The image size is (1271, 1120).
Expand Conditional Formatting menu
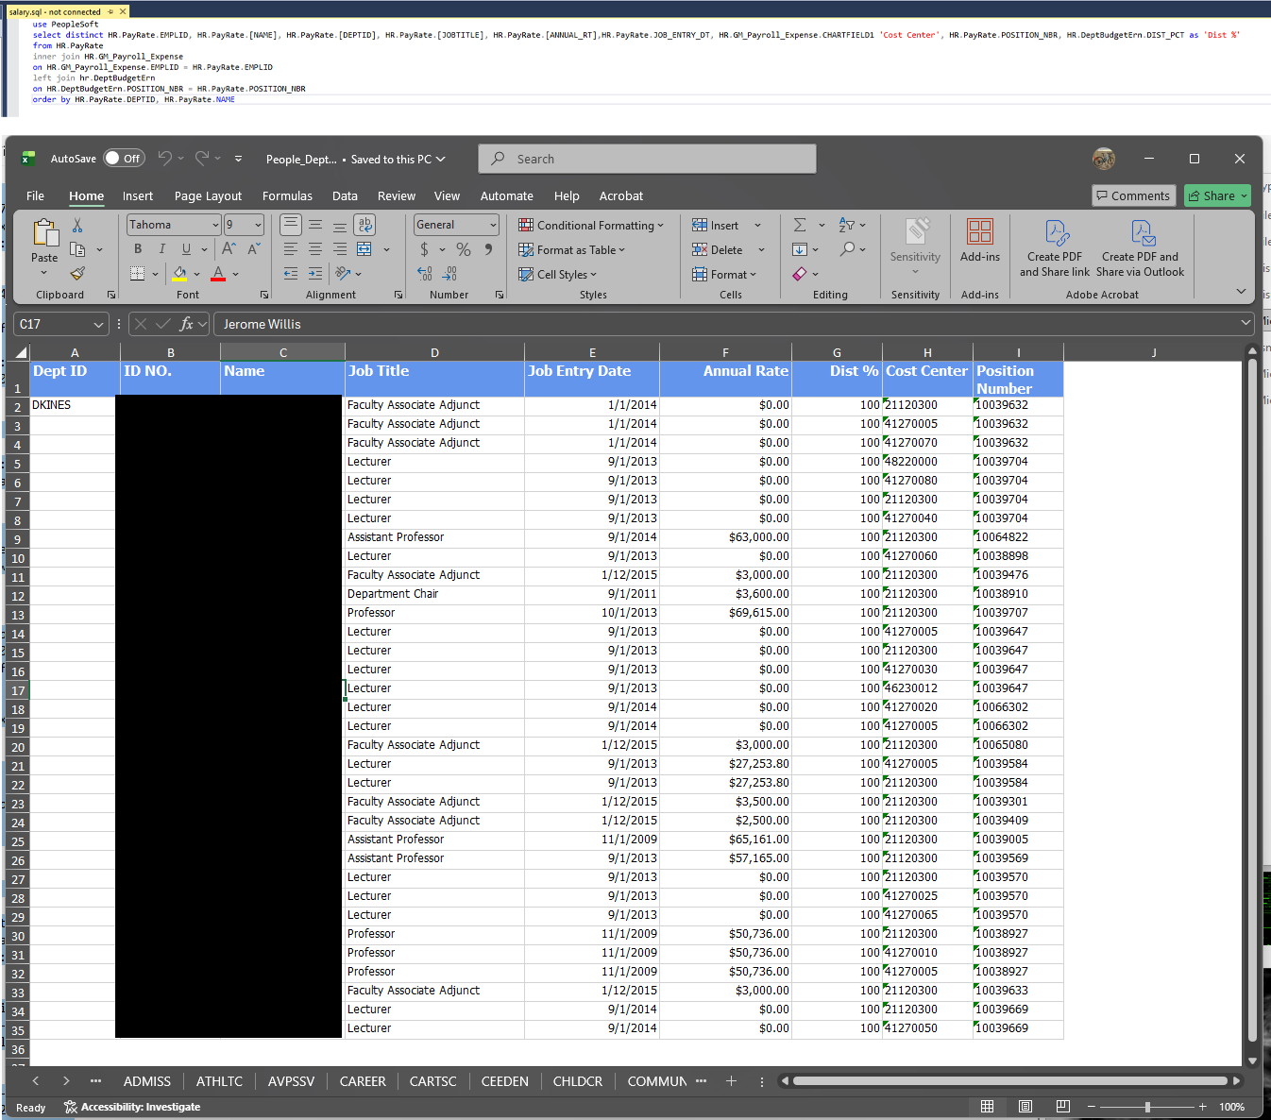(591, 225)
